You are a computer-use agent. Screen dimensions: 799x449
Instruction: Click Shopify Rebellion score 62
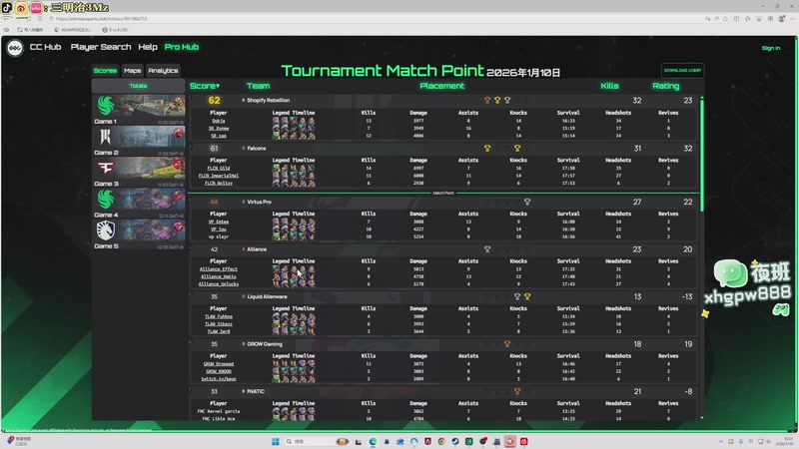214,101
